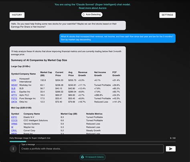Open the HON stock symbol link
Image resolution: width=190 pixels, height=162 pixels.
tap(14, 80)
